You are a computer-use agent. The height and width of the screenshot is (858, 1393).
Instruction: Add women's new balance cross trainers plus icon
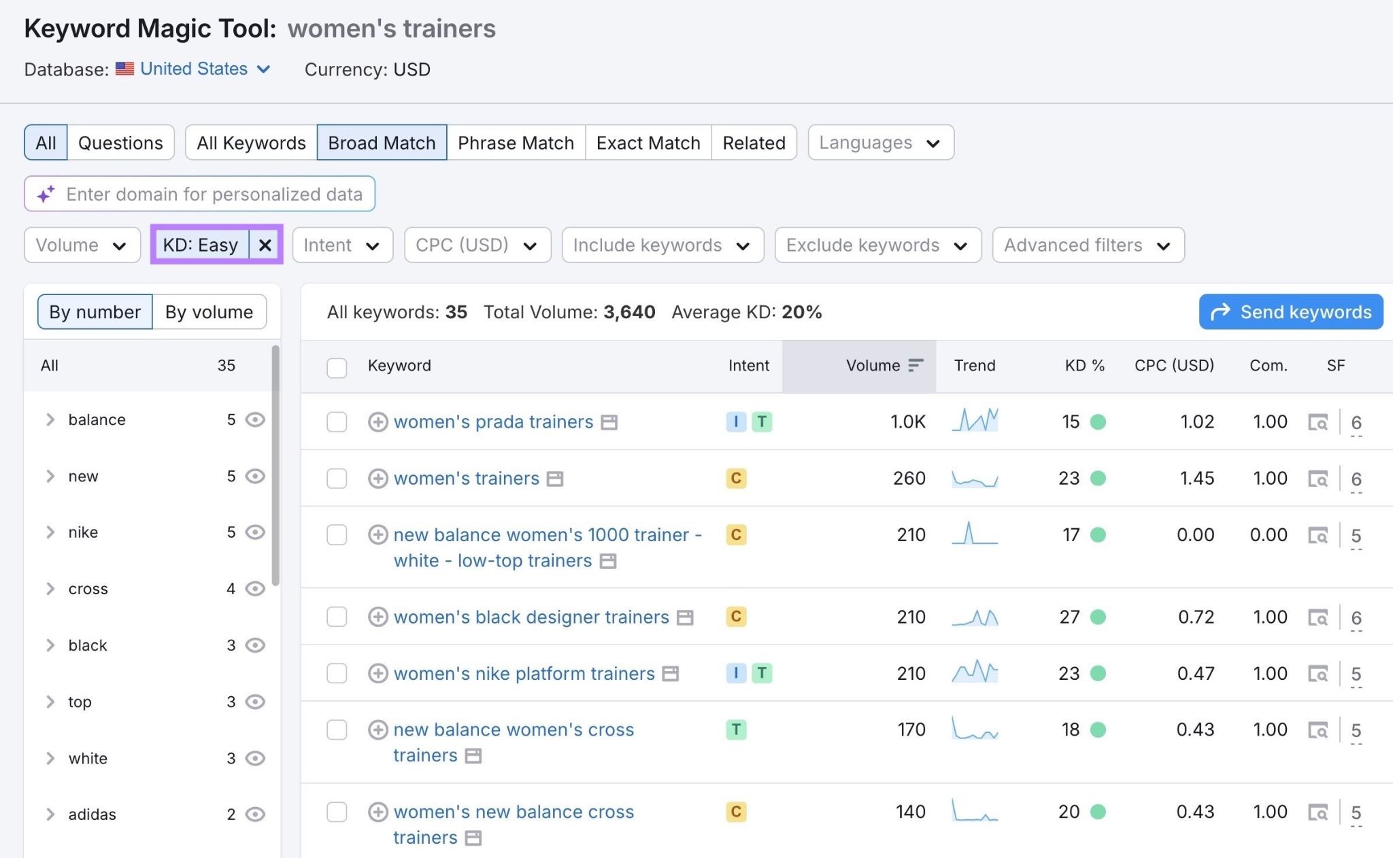[x=377, y=812]
